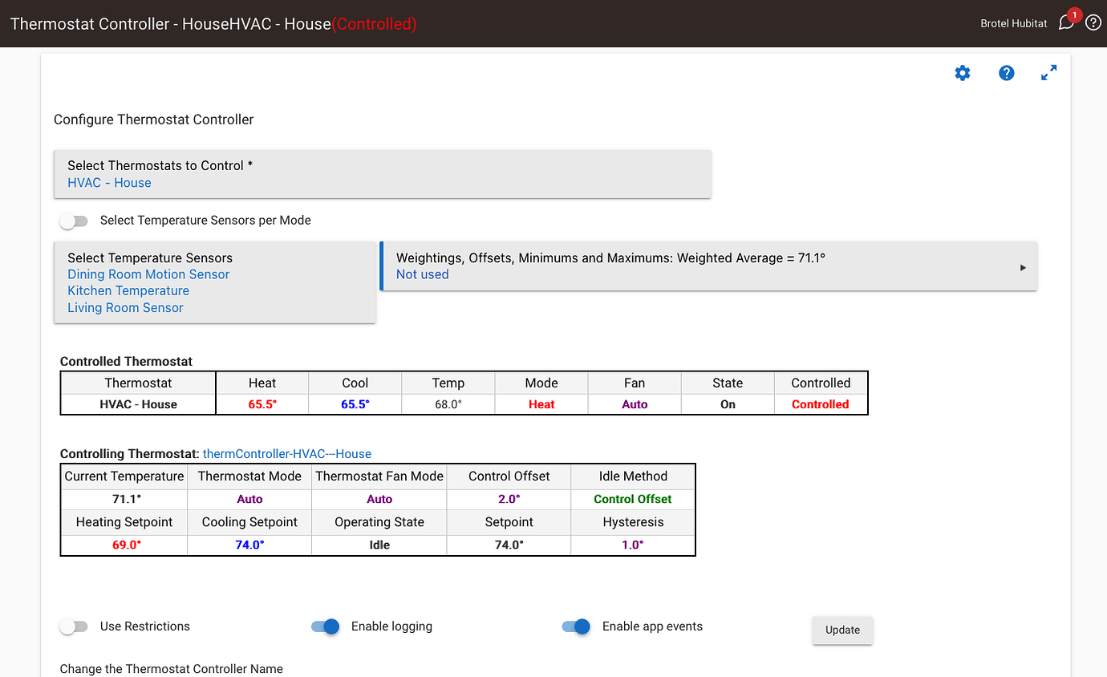Image resolution: width=1107 pixels, height=677 pixels.
Task: Open the thermController-HVAC---House controller link
Action: click(286, 453)
